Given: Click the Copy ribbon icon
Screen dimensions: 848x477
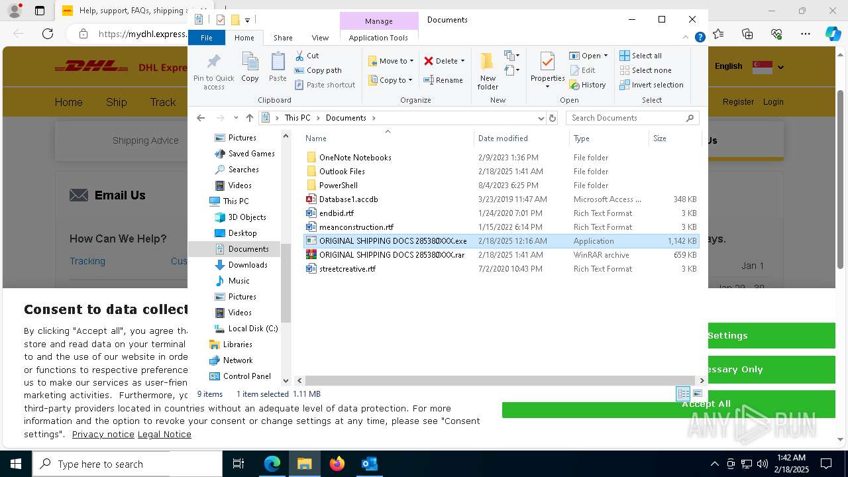Looking at the screenshot, I should pyautogui.click(x=250, y=68).
